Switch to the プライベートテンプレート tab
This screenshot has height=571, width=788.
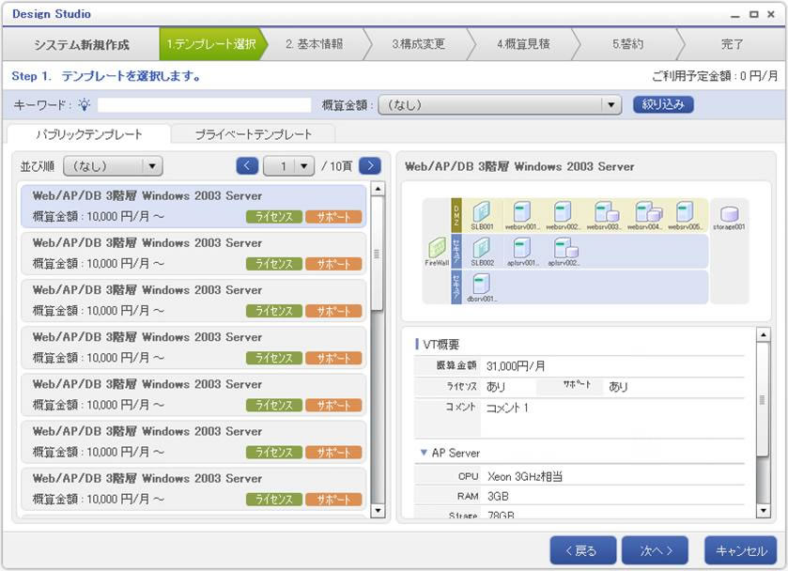253,134
